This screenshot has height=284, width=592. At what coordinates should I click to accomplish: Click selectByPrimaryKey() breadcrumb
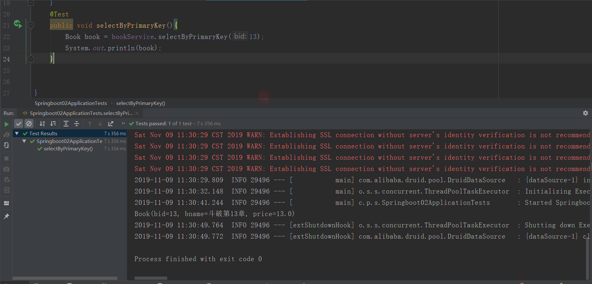(x=141, y=103)
